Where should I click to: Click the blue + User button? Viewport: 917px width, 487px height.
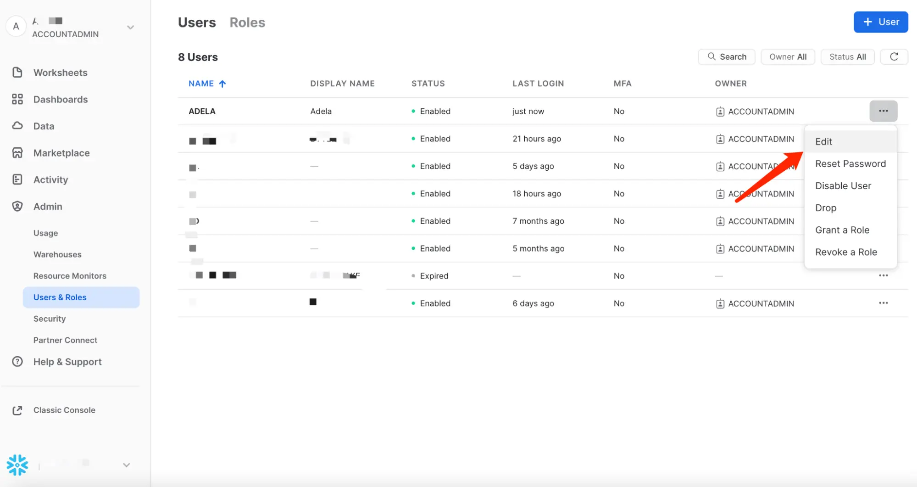880,22
